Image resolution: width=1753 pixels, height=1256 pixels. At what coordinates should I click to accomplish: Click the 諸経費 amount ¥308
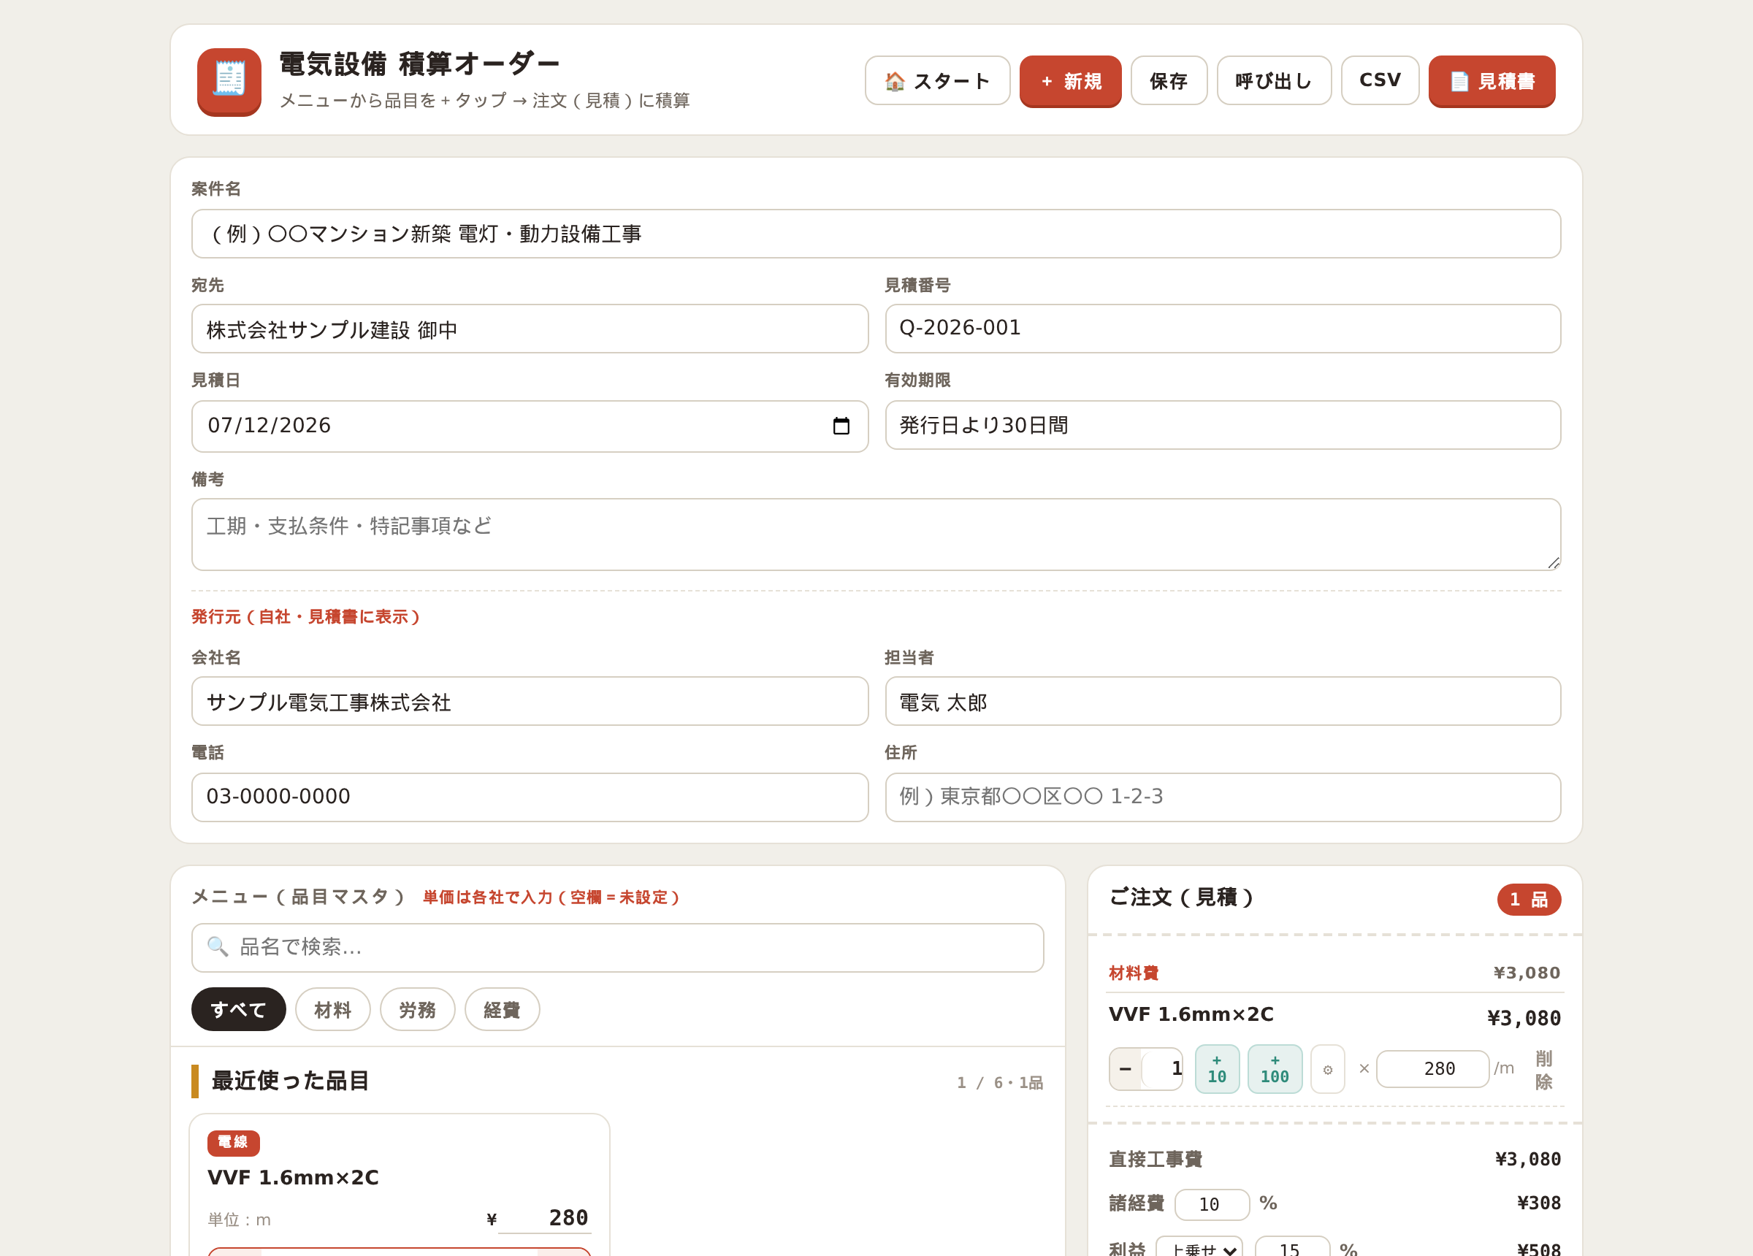pos(1538,1203)
